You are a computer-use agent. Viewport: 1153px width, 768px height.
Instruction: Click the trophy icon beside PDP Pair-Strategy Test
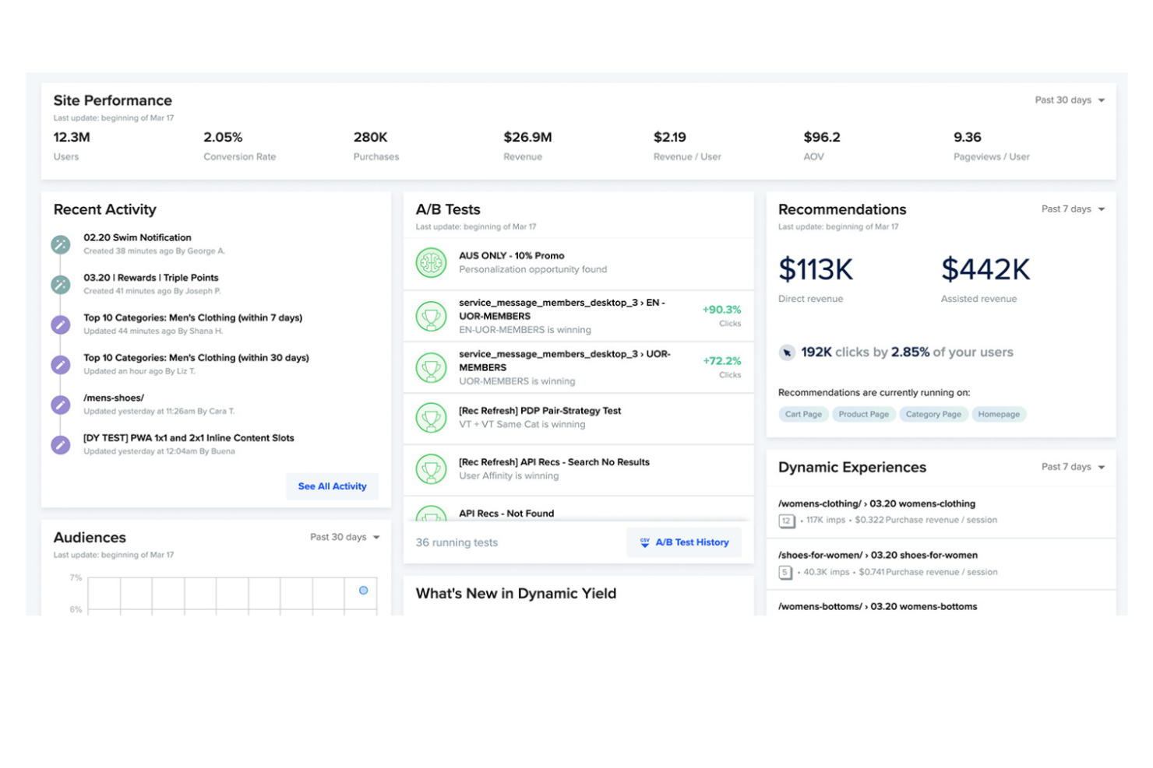(431, 418)
